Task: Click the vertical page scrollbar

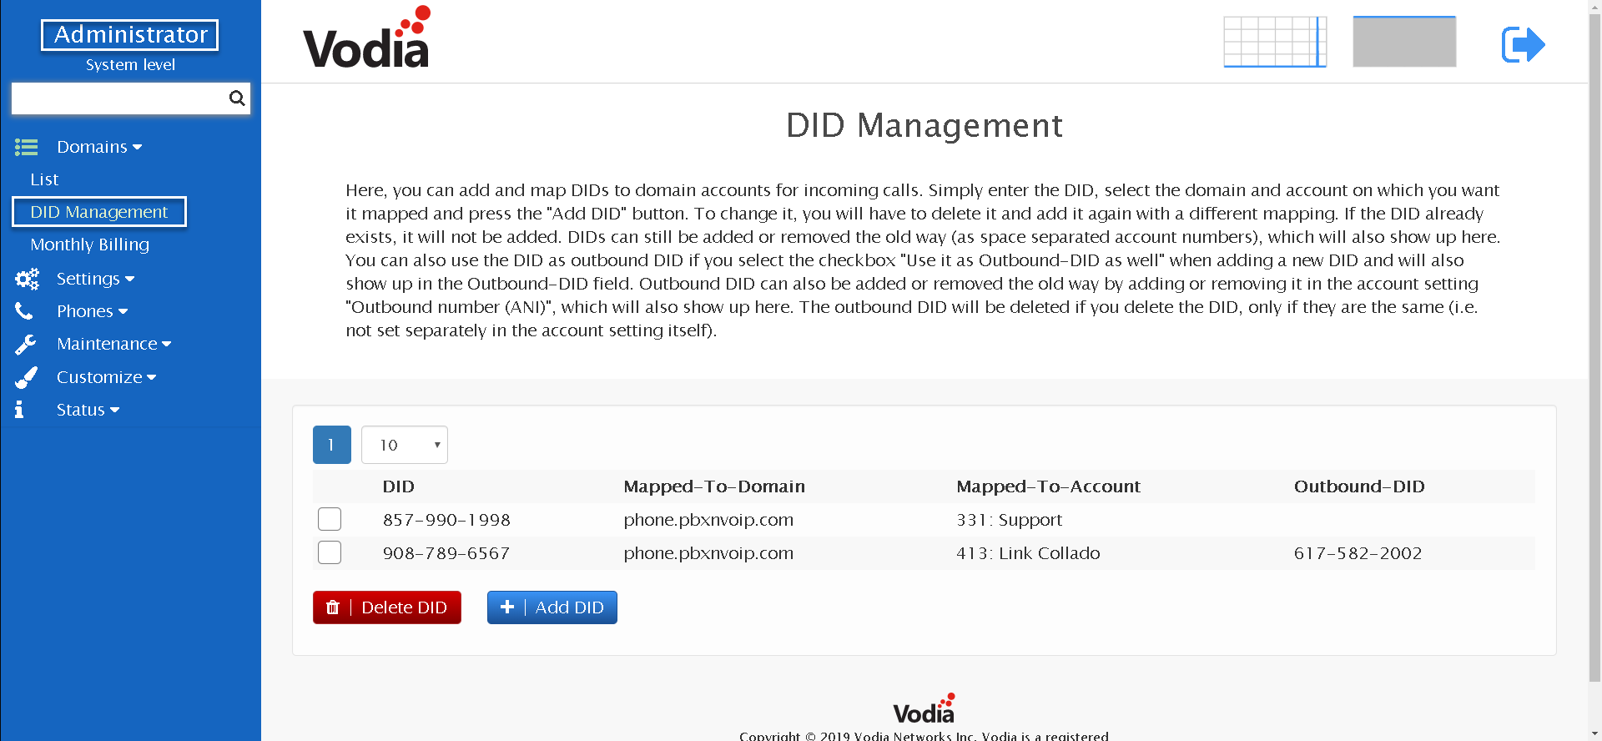Action: click(1594, 349)
